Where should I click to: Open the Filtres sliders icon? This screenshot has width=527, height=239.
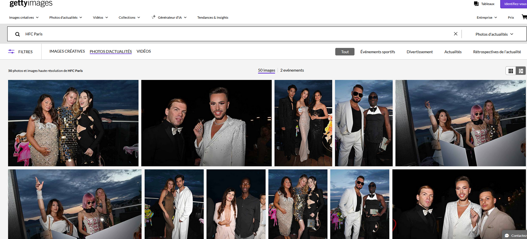[x=11, y=52]
